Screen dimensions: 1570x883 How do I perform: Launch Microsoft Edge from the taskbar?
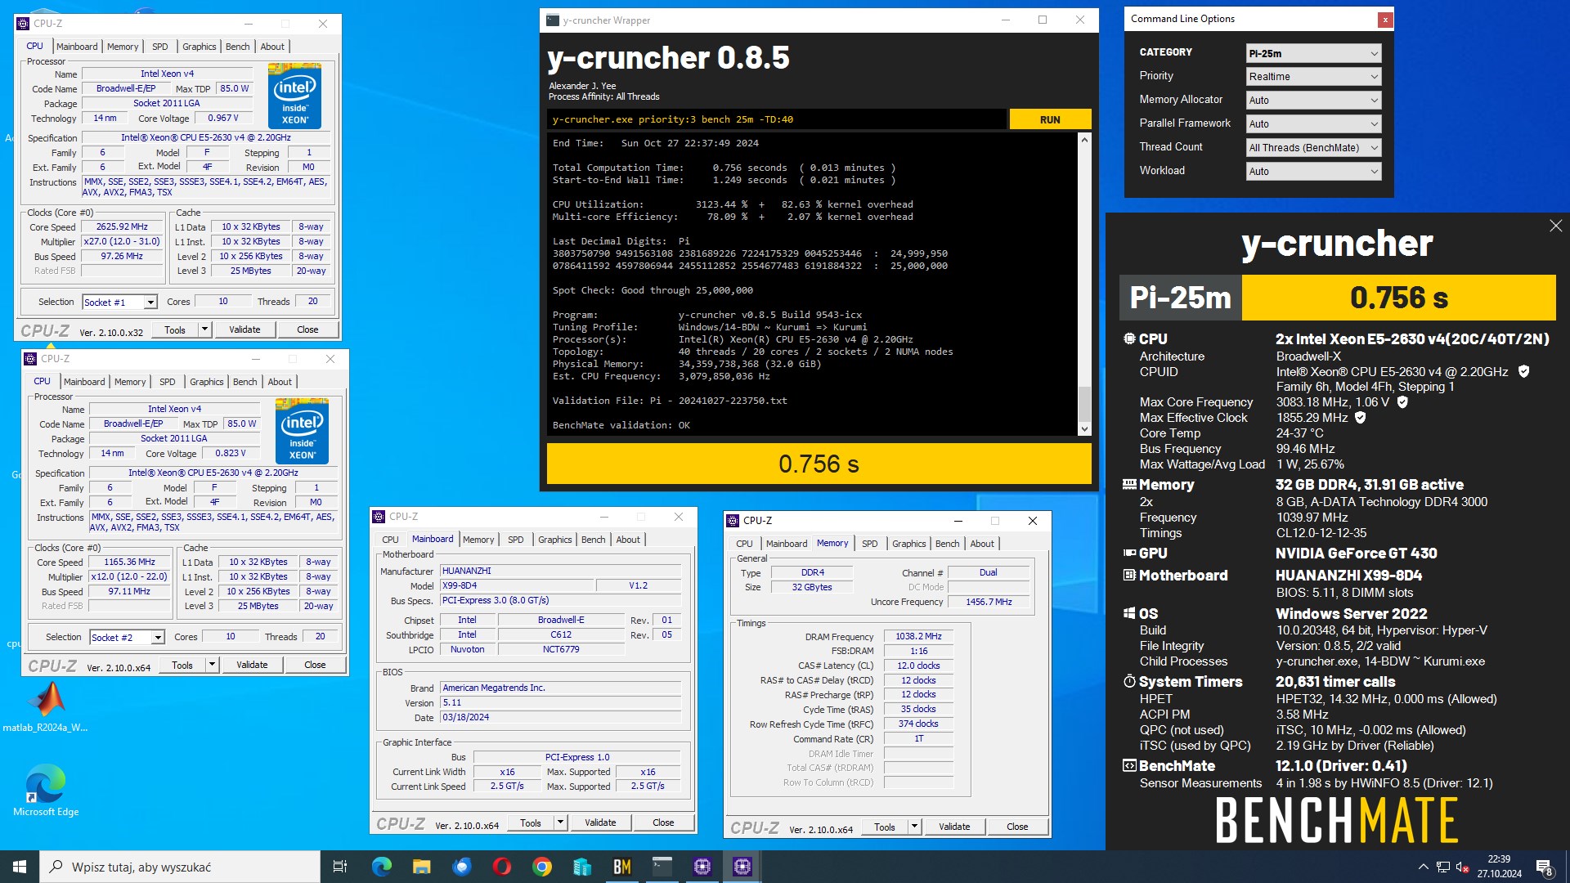[x=381, y=867]
